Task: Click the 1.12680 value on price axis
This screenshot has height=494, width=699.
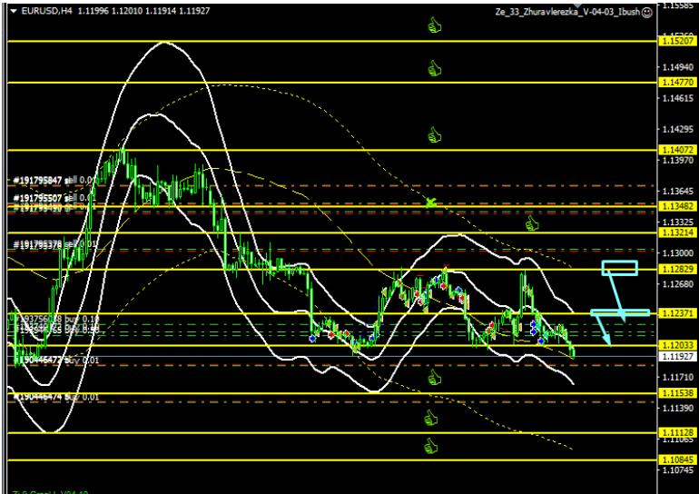Action: pos(678,283)
